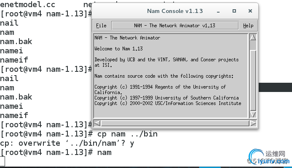
Task: Click 'enetmodel.cc' in the terminal
Action: point(27,5)
